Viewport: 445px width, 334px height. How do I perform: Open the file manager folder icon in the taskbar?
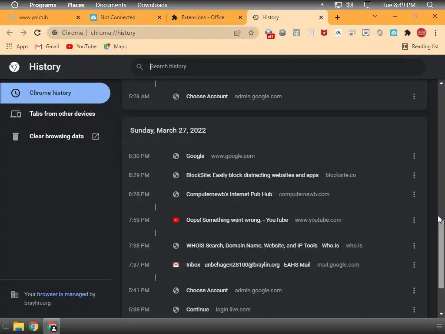[x=19, y=326]
